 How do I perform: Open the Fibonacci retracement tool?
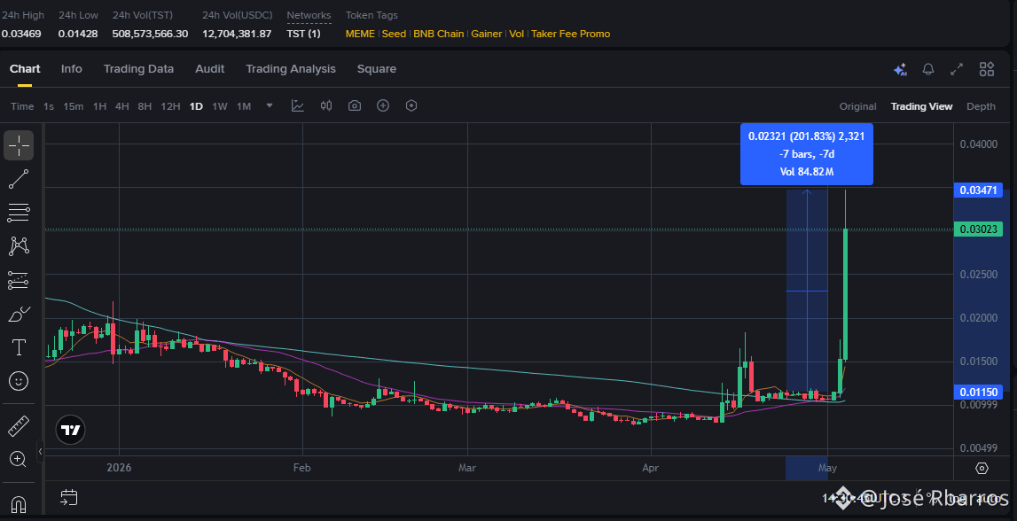(x=19, y=213)
